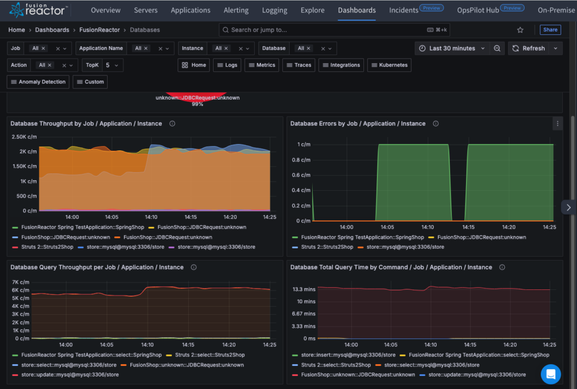Remove All tag from Application Name filter
Viewport: 577px width, 389px height.
click(146, 48)
